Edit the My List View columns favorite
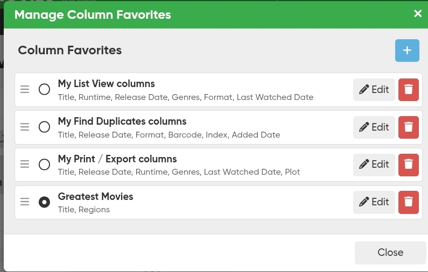428x272 pixels. click(374, 90)
